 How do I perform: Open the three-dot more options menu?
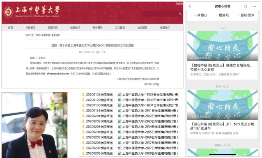click(254, 6)
